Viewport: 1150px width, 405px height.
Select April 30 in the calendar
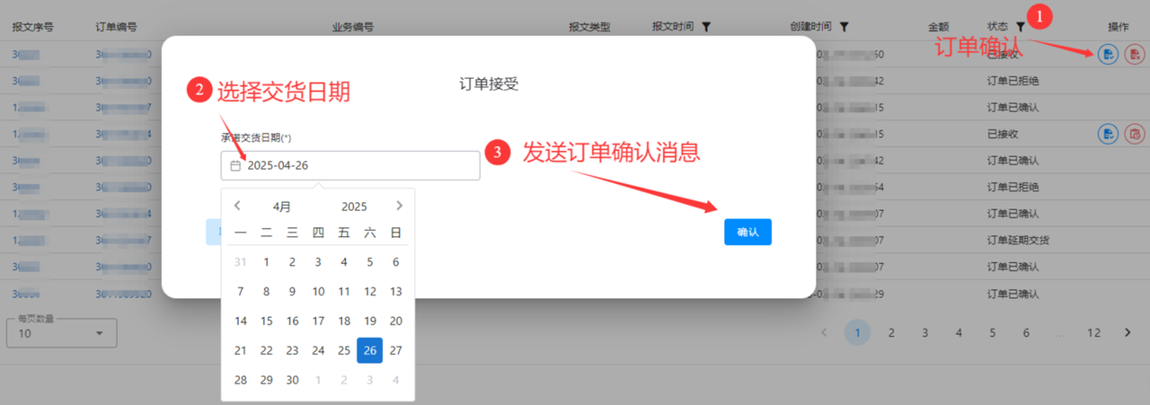coord(292,380)
